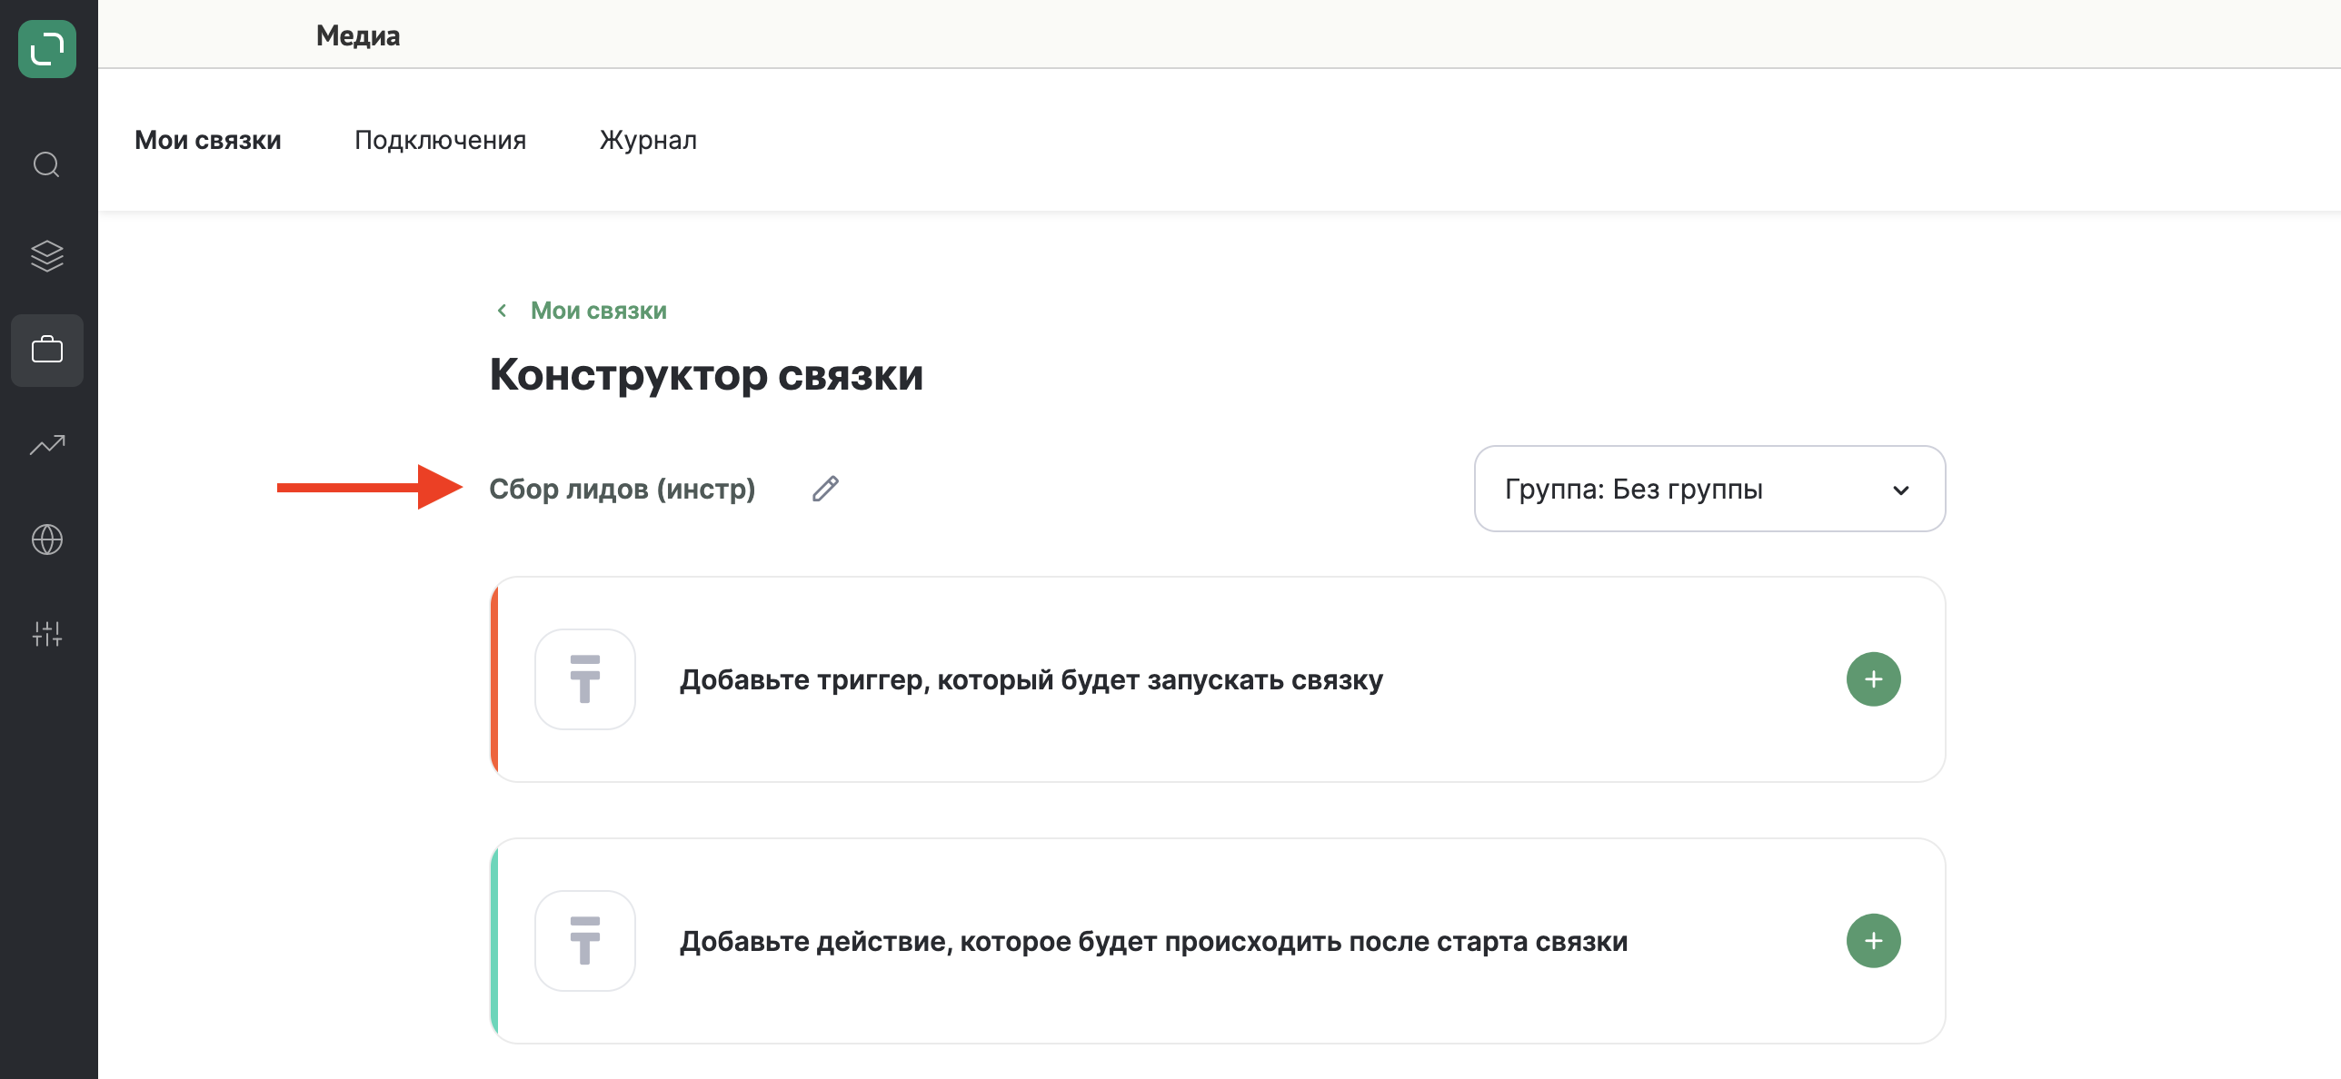Open the search icon in sidebar
Screen dimensions: 2341x1079
pos(47,164)
